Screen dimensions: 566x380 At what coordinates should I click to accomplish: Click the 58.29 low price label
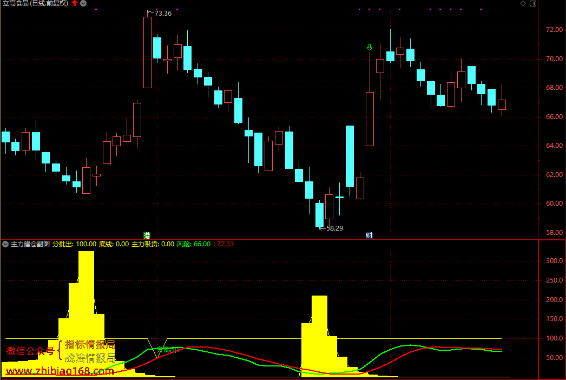point(334,228)
